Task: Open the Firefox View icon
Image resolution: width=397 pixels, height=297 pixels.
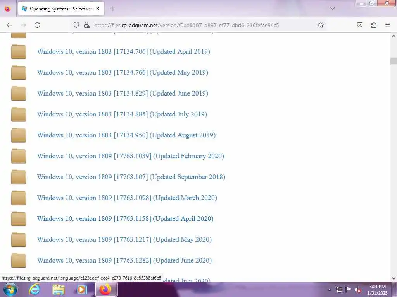Action: tap(8, 9)
